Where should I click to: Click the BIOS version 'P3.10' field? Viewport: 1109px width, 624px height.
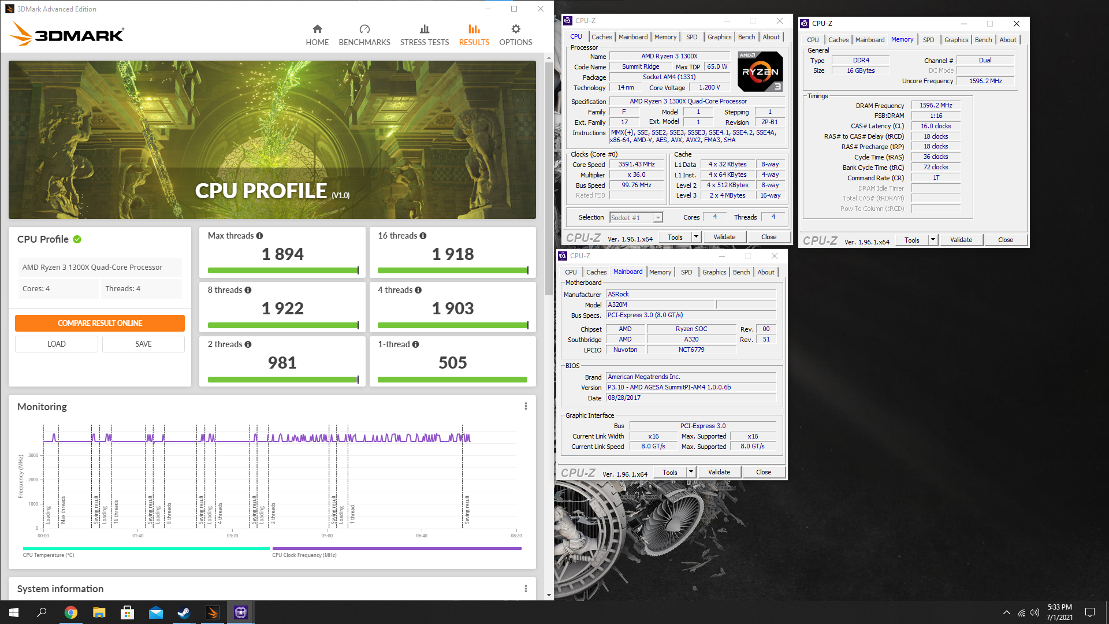(691, 387)
